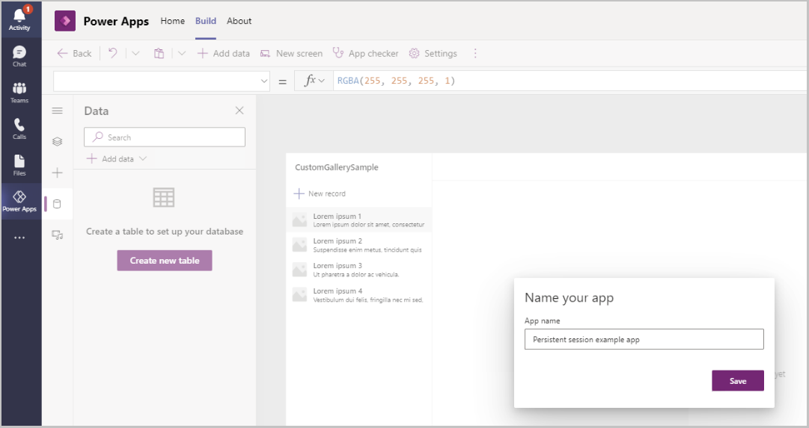This screenshot has width=809, height=428.
Task: Click Create new table button
Action: pyautogui.click(x=165, y=261)
